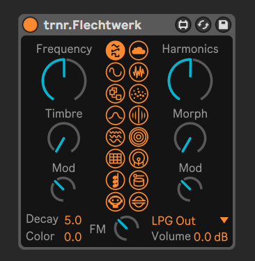255x261 pixels.
Task: Click the FM amount knob
Action: [x=127, y=228]
